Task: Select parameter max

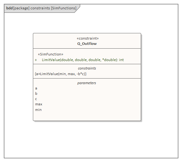Action: (x=39, y=104)
